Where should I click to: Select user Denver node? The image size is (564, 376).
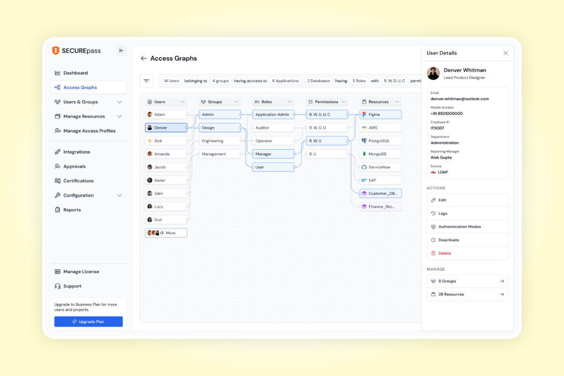[x=166, y=128]
